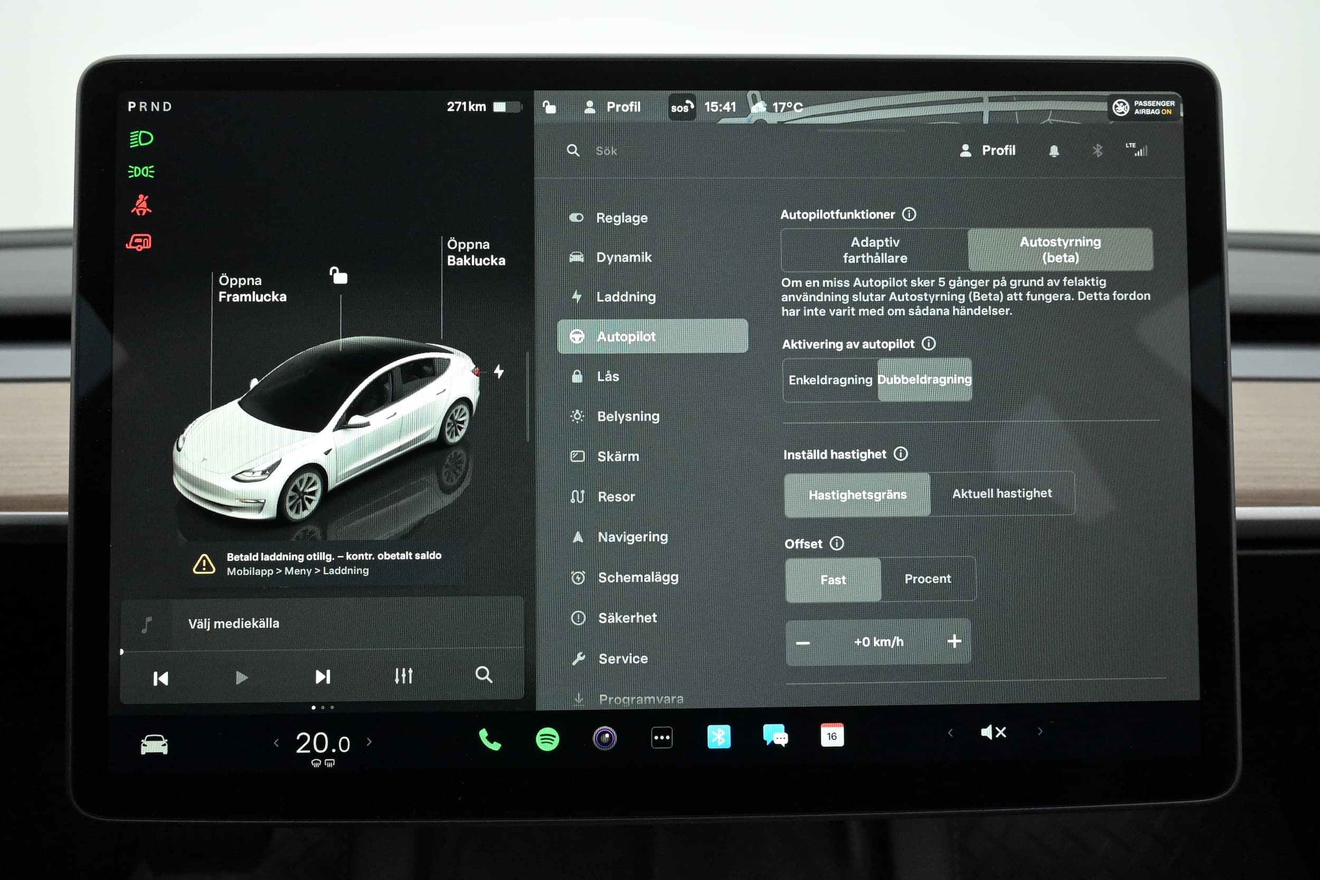
Task: Show info for Aktivering av autopilot
Action: tap(929, 343)
